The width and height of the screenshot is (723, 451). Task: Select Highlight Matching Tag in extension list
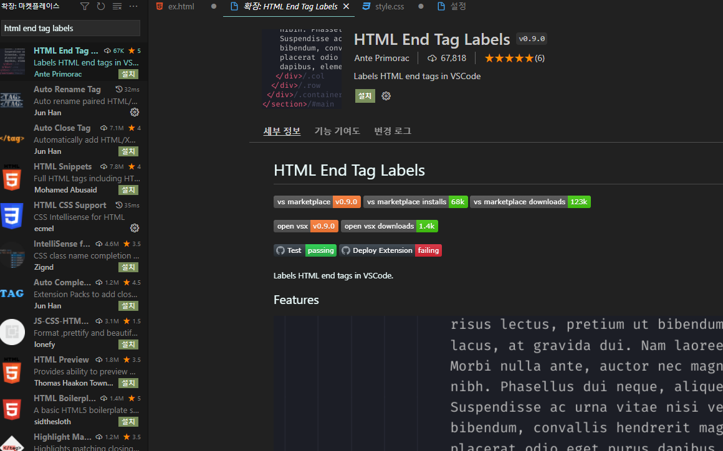(x=74, y=441)
